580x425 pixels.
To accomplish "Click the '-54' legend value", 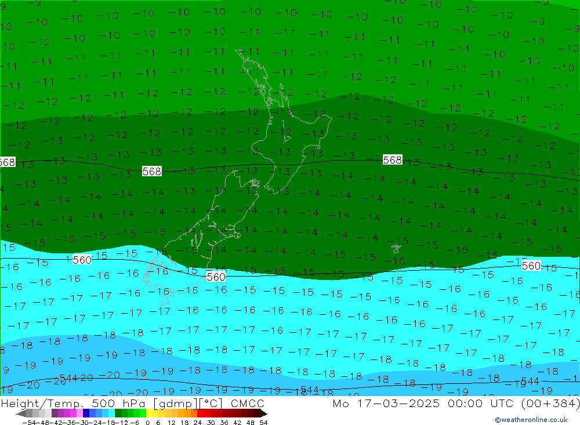I will [29, 423].
